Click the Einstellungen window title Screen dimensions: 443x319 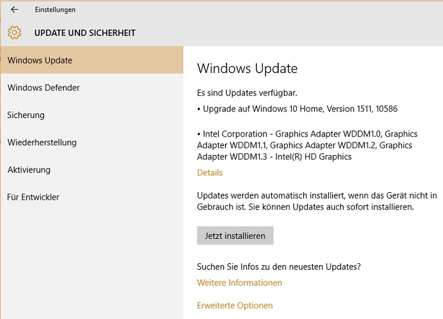click(55, 10)
